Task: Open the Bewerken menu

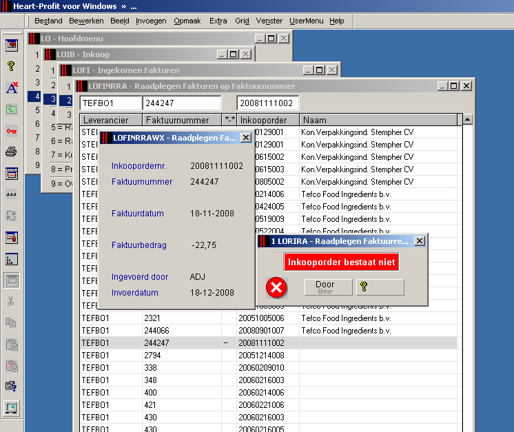Action: (x=86, y=21)
